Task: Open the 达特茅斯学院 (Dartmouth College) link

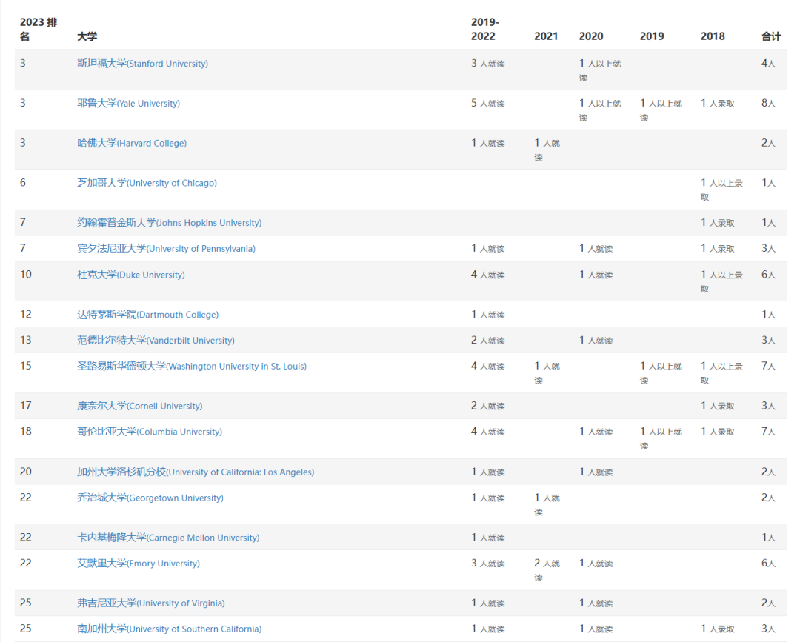Action: (x=148, y=315)
